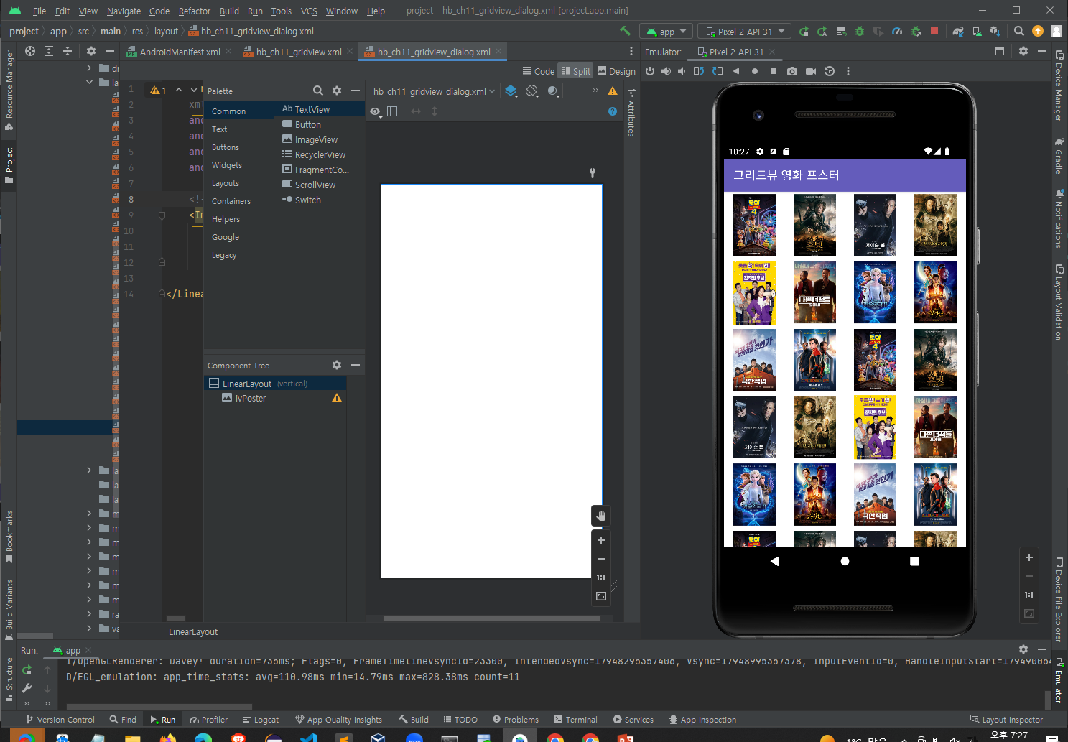Open Component Tree settings gear
Image resolution: width=1068 pixels, height=742 pixels.
point(337,365)
